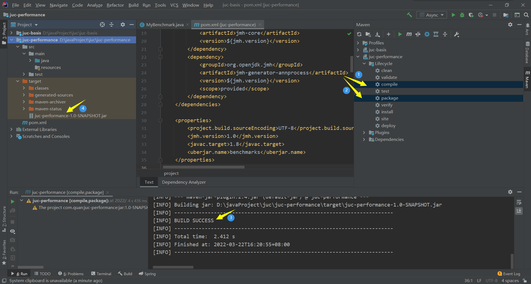Viewport: 531px width, 284px height.
Task: Open the Refactor menu
Action: click(x=115, y=5)
